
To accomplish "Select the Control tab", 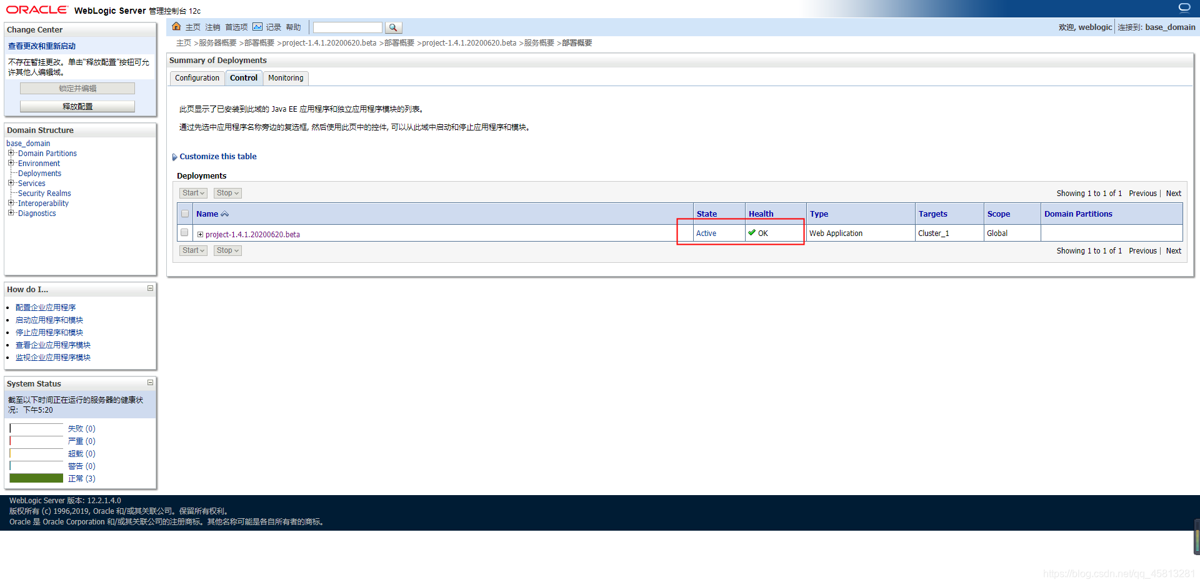I will click(x=244, y=78).
